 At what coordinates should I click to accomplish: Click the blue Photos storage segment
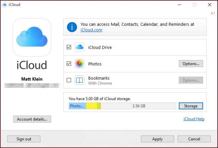[x=77, y=106]
